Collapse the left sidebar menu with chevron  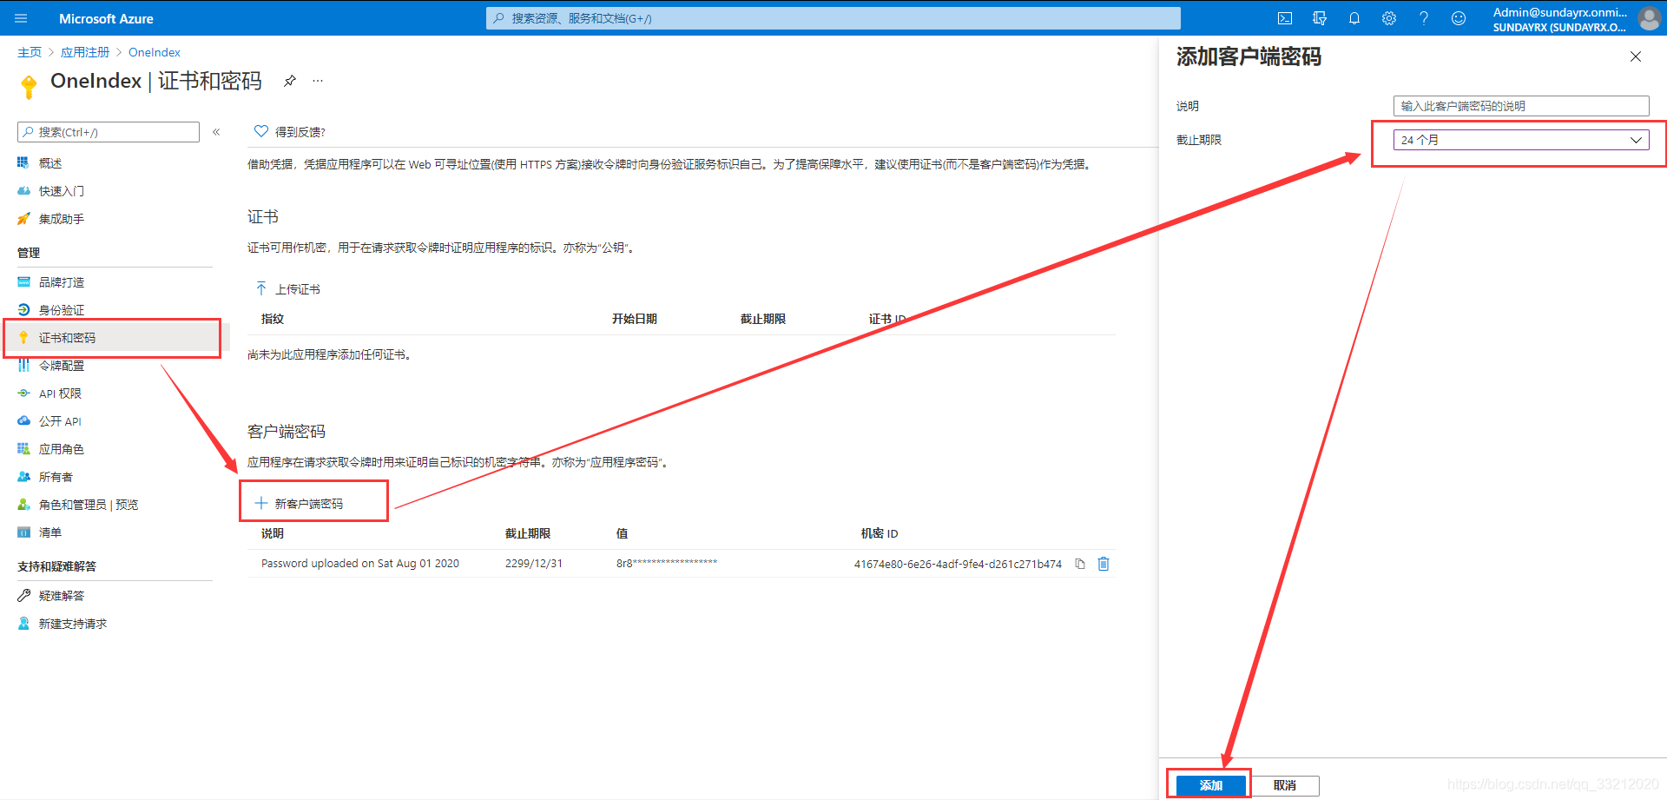pos(216,132)
